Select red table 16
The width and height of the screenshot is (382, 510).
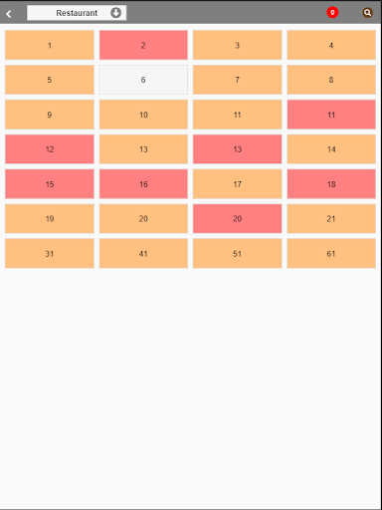click(143, 184)
